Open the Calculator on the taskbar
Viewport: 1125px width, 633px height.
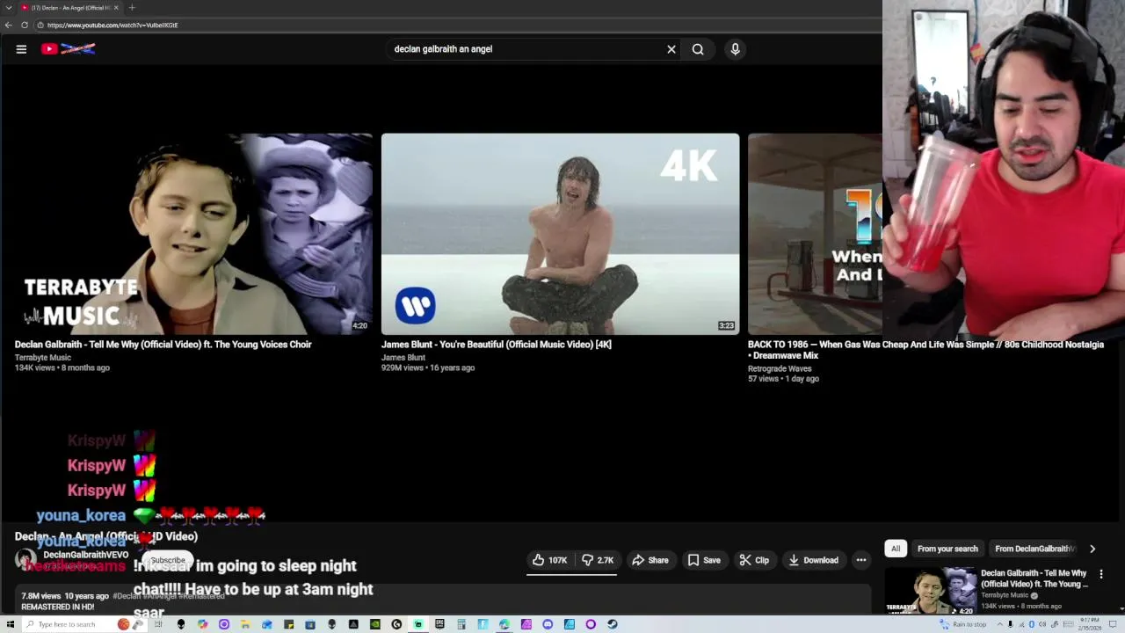tap(461, 624)
